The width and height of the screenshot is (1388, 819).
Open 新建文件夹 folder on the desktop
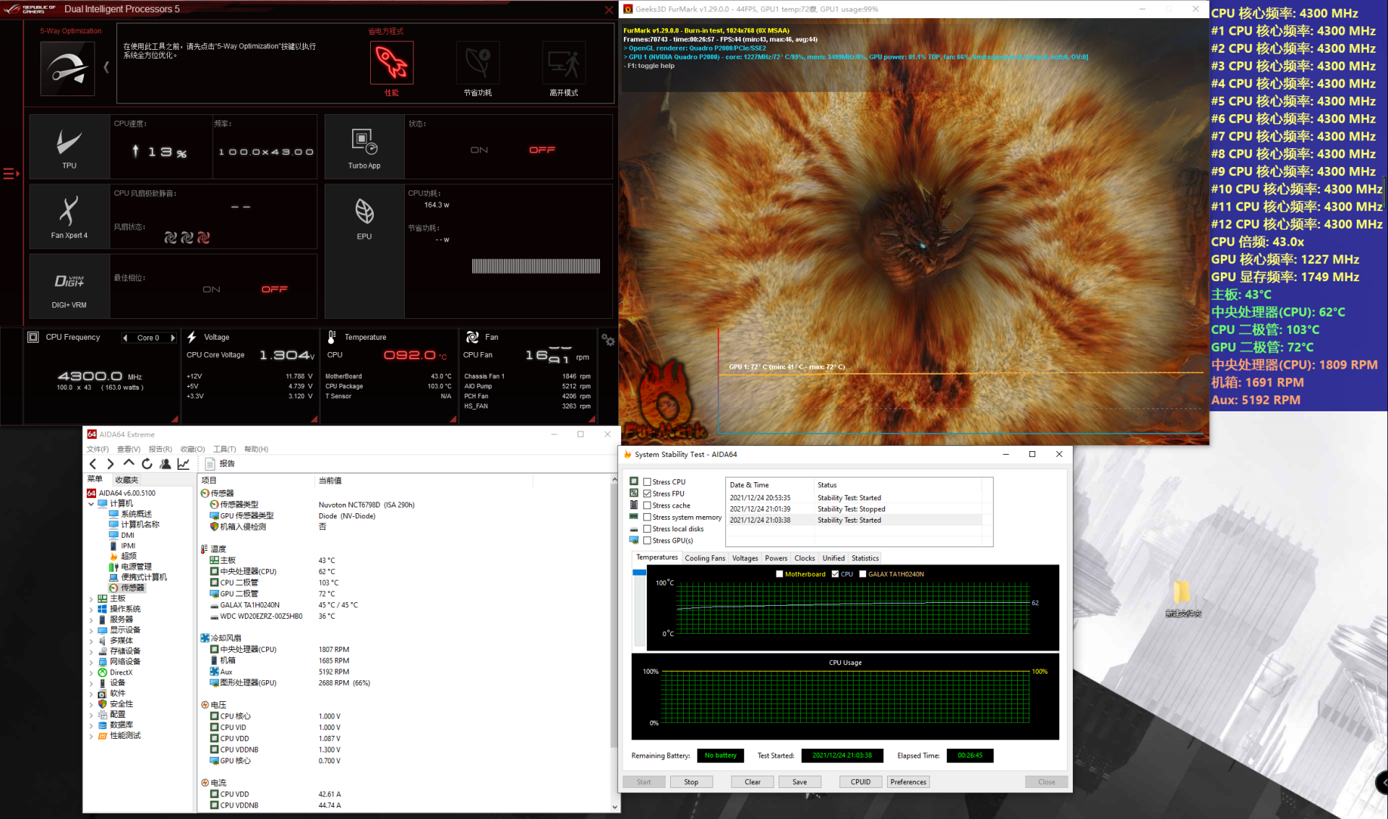click(1182, 598)
